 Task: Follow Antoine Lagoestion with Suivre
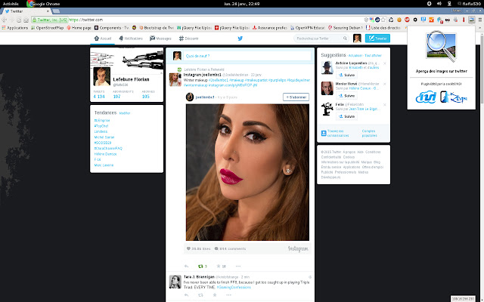[x=346, y=75]
